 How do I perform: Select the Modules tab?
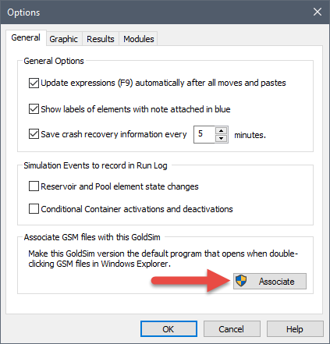pyautogui.click(x=139, y=39)
